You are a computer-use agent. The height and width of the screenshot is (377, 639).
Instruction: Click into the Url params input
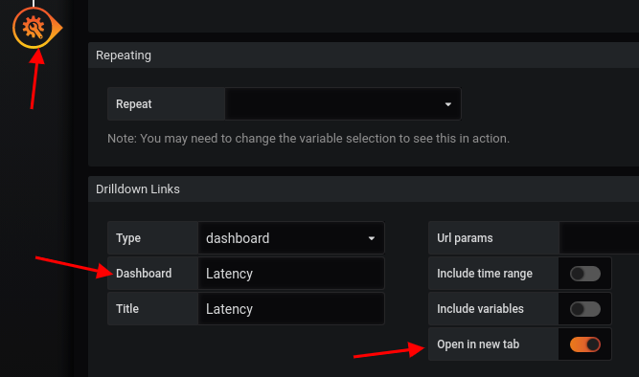(x=599, y=237)
